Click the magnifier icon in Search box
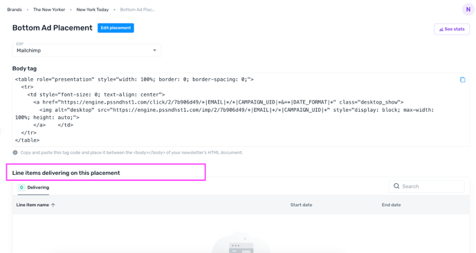476x253 pixels. tap(396, 186)
